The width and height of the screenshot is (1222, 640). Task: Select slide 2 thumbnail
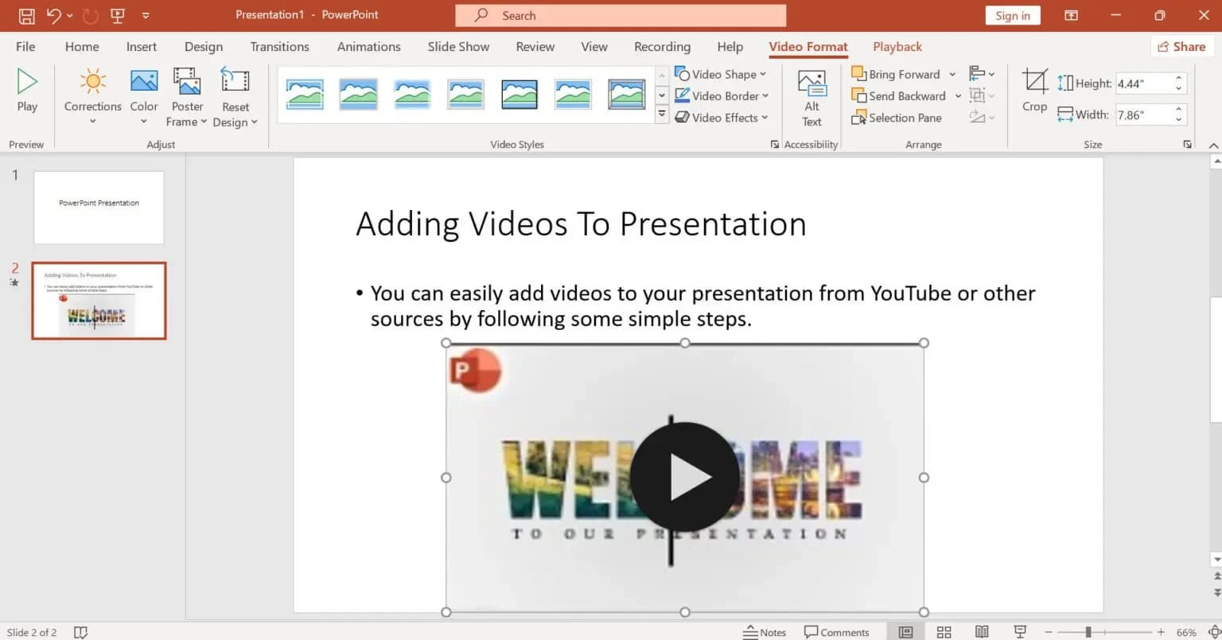[99, 301]
